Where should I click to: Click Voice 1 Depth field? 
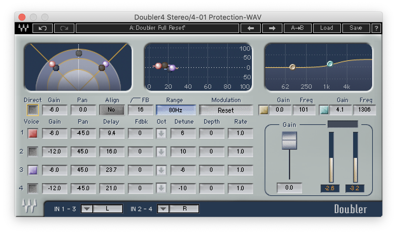(212, 133)
